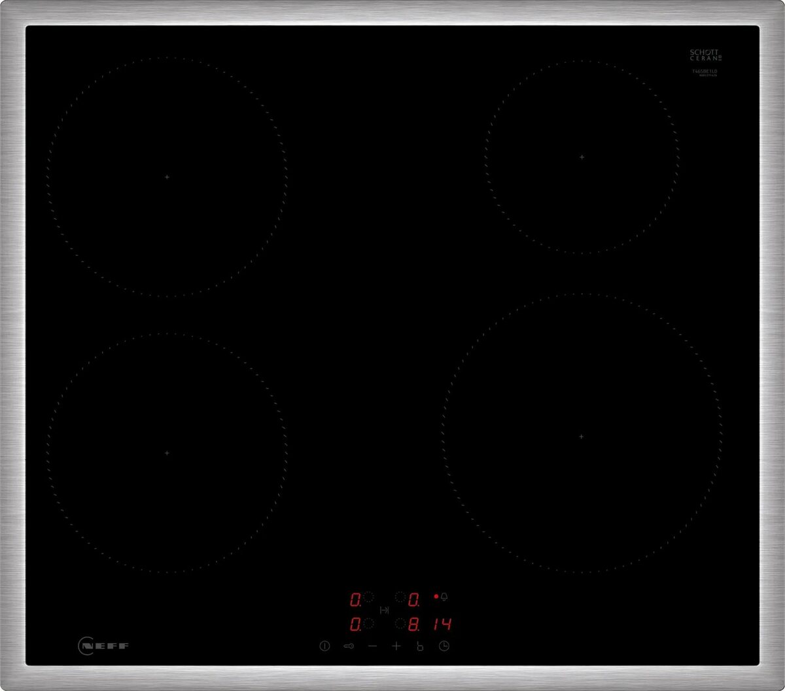The image size is (785, 691).
Task: Tap the boost function 'b' symbol
Action: click(419, 646)
